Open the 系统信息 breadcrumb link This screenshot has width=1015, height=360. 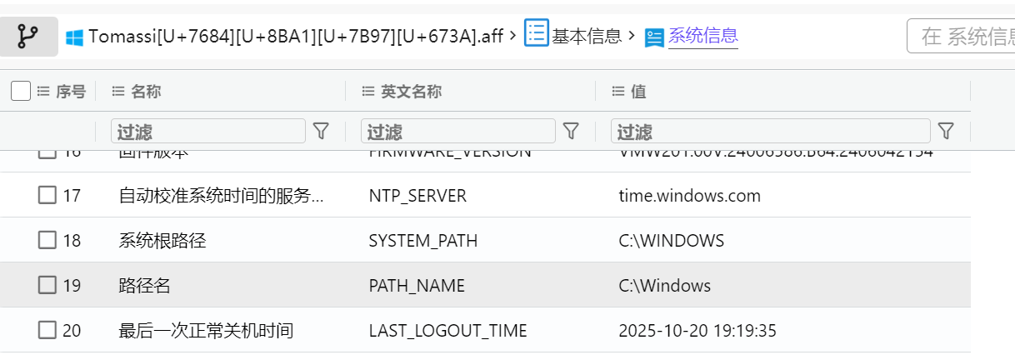(702, 36)
